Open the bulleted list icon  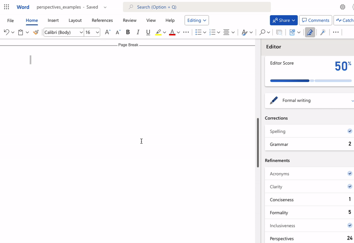198,32
